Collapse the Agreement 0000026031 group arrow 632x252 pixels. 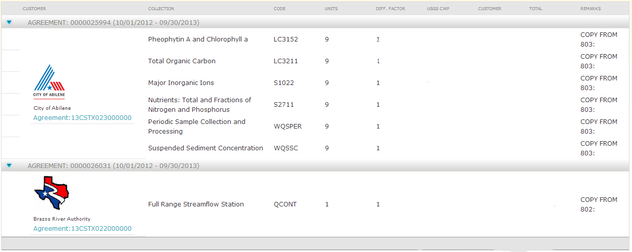tap(9, 166)
